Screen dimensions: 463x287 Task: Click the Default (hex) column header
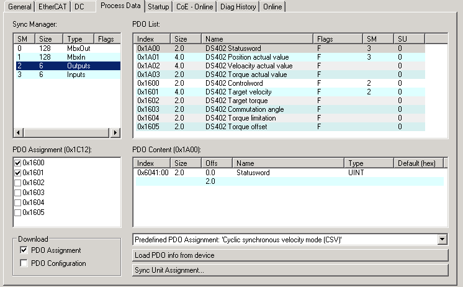(419, 163)
